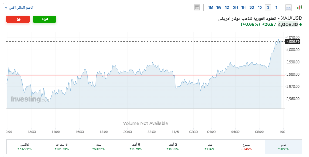This screenshot has width=309, height=157.
Task: Open the أسبوع (week) range tab
Action: pos(246,146)
